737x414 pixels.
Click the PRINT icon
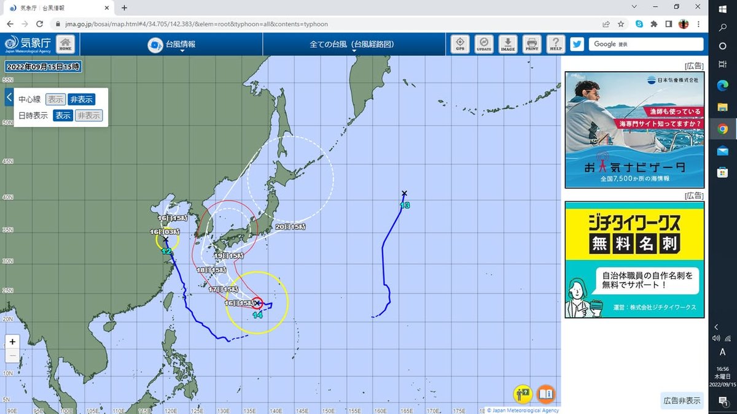click(532, 44)
